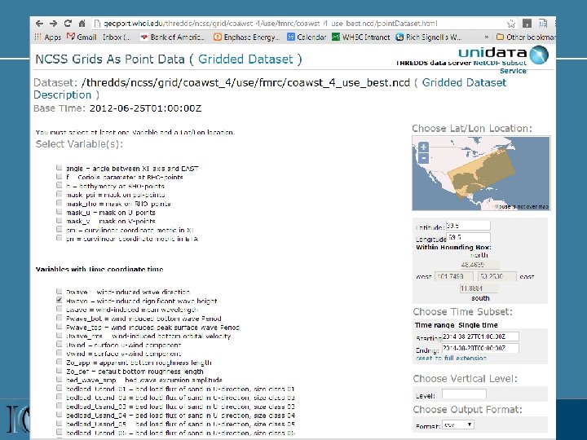This screenshot has height=440, width=587.
Task: Open the Other bookmarks folder
Action: click(526, 37)
